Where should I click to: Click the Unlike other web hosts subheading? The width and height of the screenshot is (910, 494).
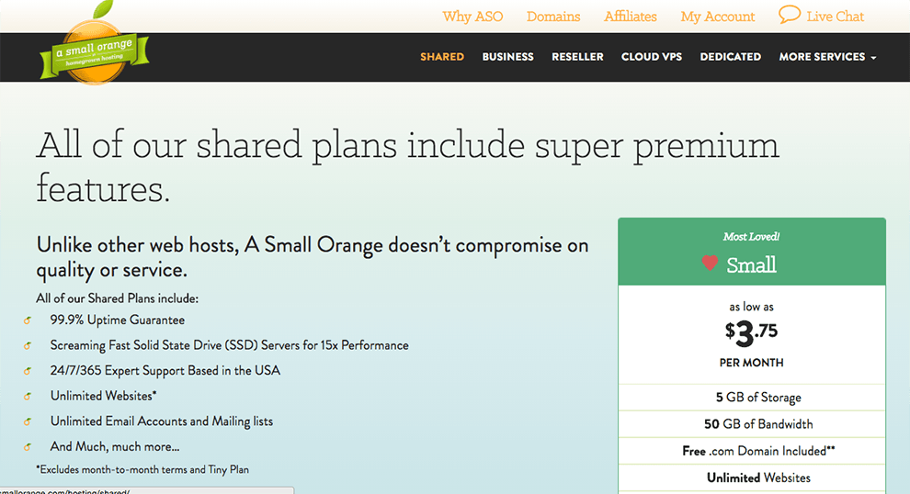[313, 257]
